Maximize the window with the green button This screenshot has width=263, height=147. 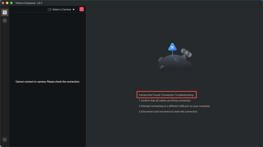11,3
